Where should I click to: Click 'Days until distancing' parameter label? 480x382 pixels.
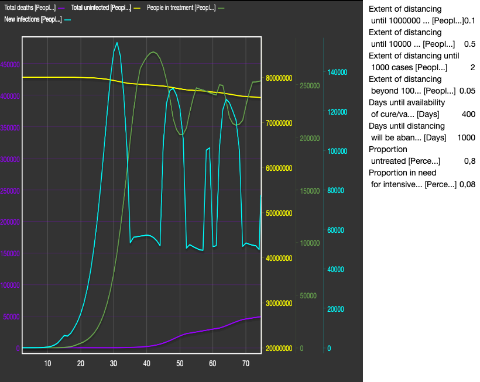tap(407, 132)
